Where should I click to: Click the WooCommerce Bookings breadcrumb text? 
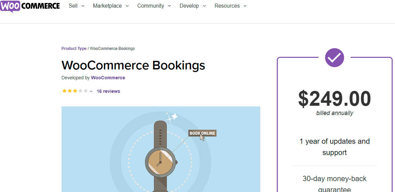(x=112, y=49)
